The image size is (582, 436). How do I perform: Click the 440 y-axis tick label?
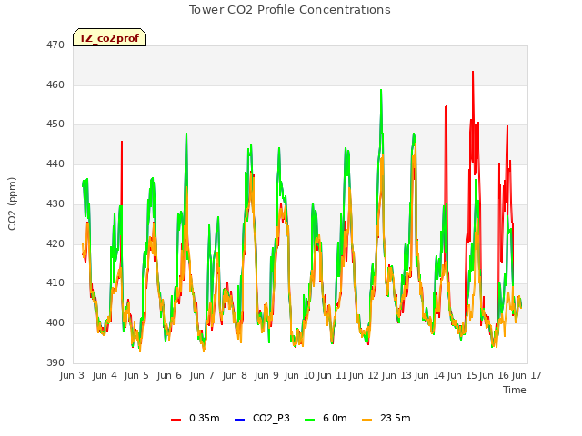[x=55, y=163]
